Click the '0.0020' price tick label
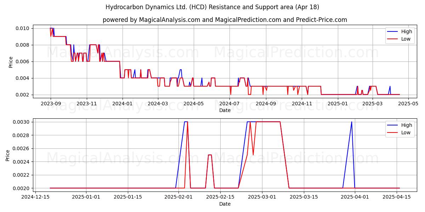The image size is (425, 212). tap(22, 188)
